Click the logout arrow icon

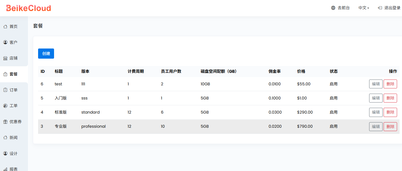[x=380, y=8]
